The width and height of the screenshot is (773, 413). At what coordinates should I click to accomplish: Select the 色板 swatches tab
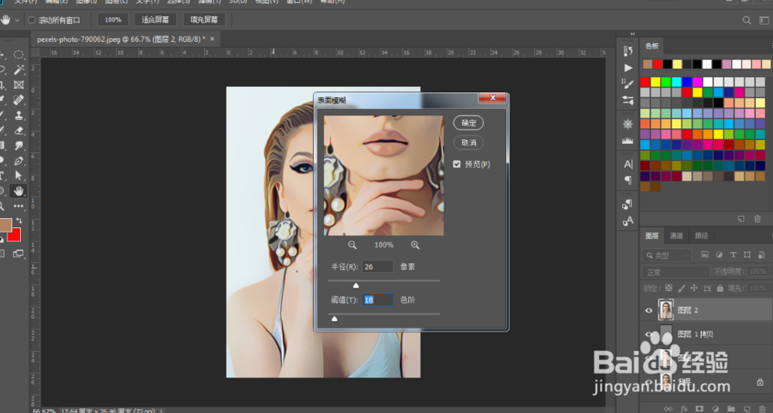click(x=652, y=46)
